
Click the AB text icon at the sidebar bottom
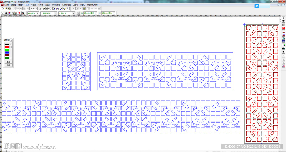pos(283,66)
